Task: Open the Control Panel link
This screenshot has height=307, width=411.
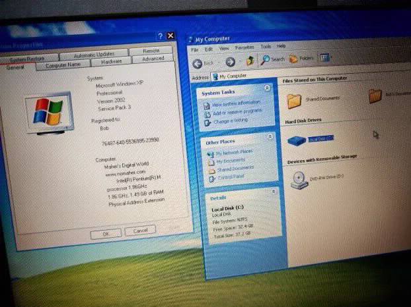Action: pos(231,177)
